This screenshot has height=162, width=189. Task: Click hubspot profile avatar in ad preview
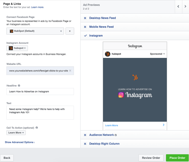pyautogui.click(x=108, y=54)
